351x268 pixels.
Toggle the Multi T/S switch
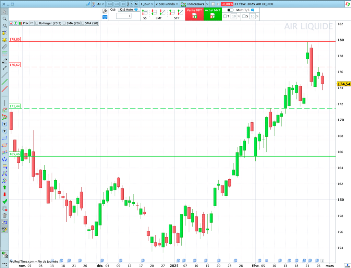tap(230, 10)
